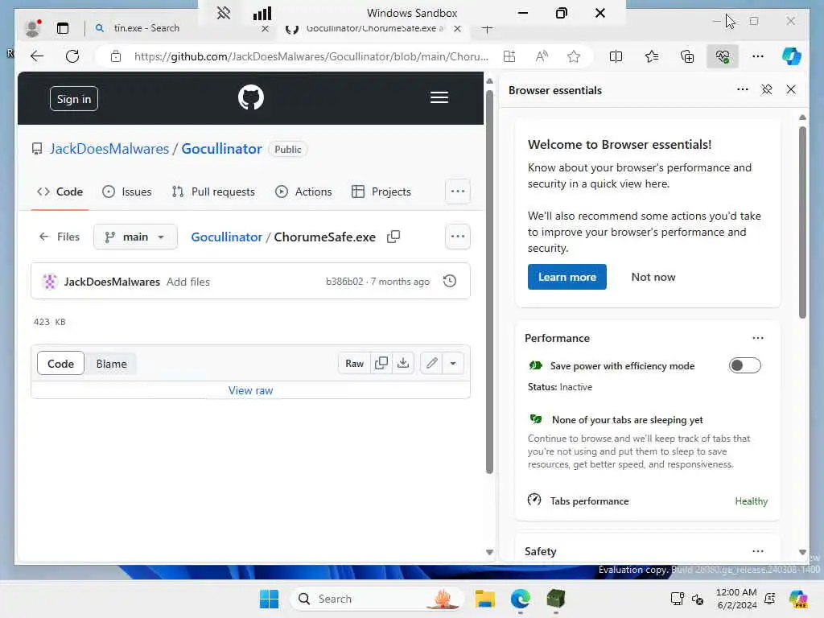
Task: Click the address bar URL field
Action: coord(311,56)
